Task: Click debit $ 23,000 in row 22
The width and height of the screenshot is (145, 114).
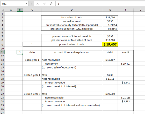Action: click(110, 94)
